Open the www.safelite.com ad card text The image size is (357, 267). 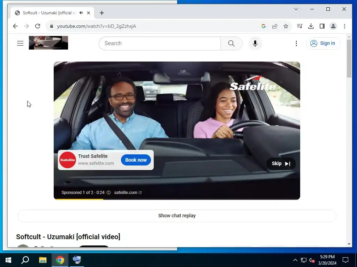[x=96, y=163]
